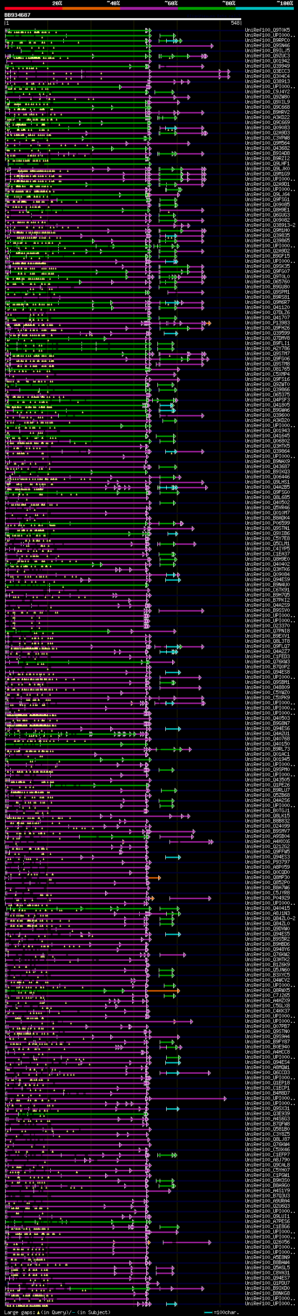This screenshot has height=1316, width=298.
Task: Click the orange ~40% identity legend bar
Action: point(91,8)
